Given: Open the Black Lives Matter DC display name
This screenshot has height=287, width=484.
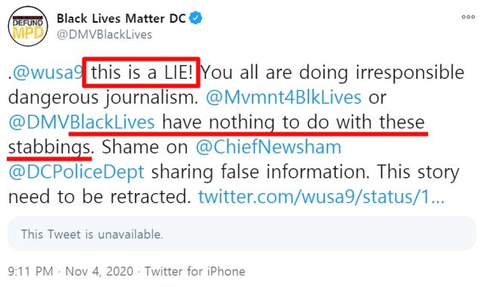Looking at the screenshot, I should (x=121, y=18).
